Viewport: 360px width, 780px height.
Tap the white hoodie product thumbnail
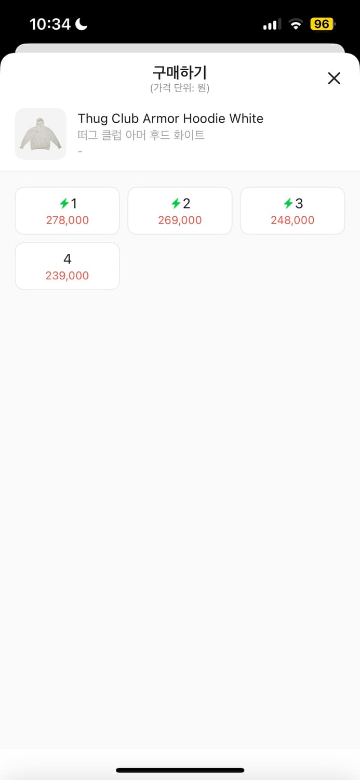[41, 134]
